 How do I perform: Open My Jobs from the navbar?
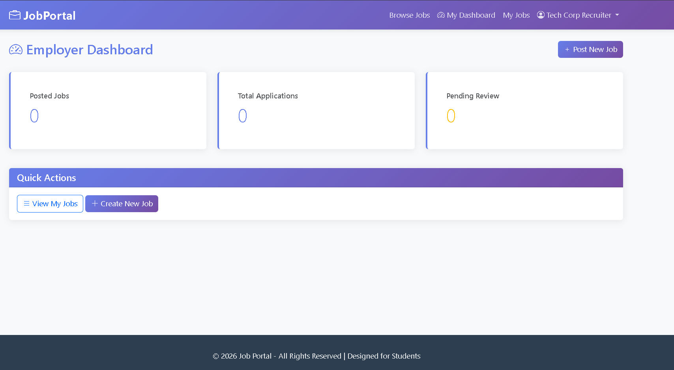tap(516, 15)
